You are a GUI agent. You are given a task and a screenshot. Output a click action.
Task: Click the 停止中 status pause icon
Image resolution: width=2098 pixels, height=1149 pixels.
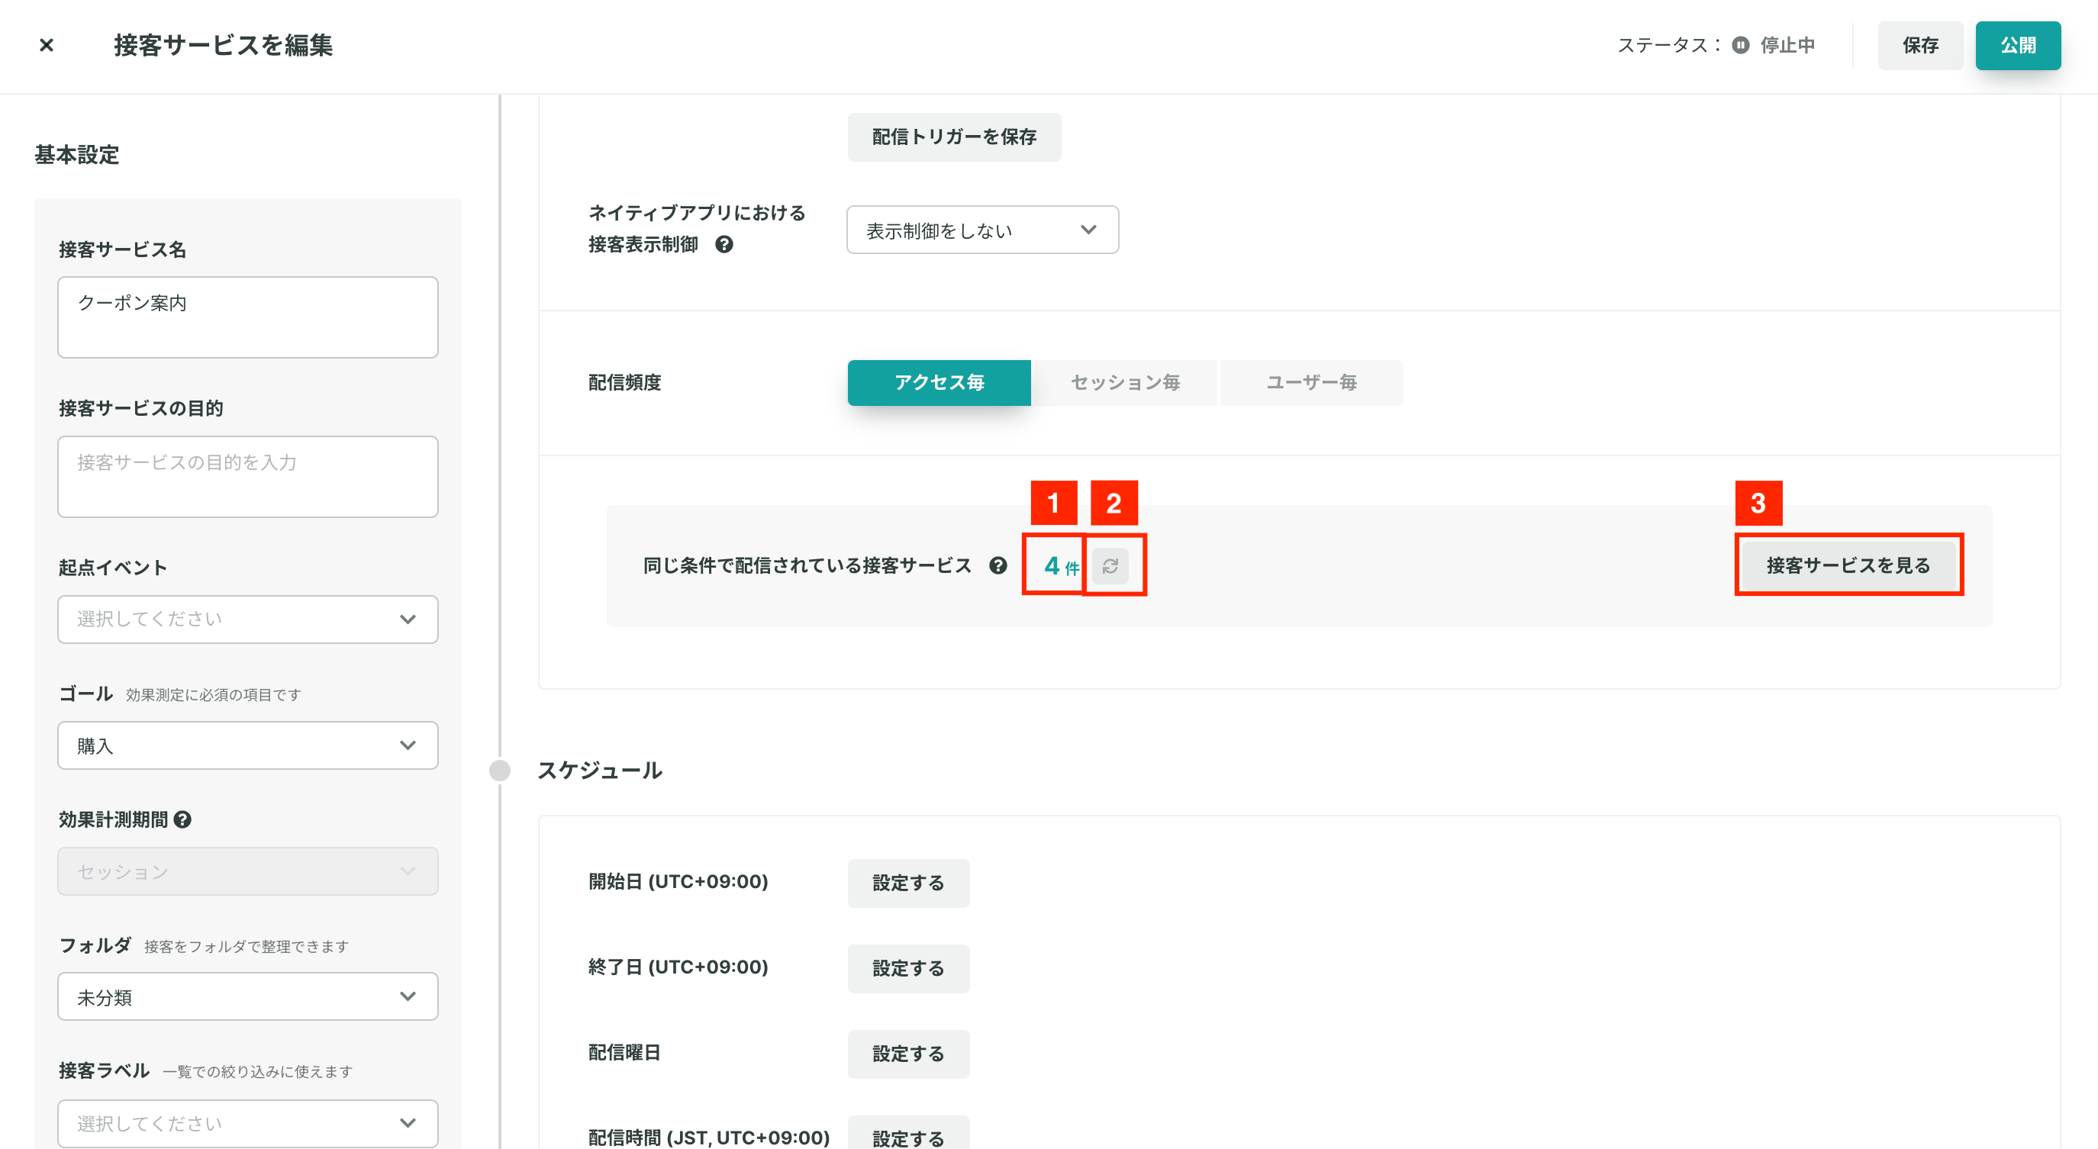1741,46
